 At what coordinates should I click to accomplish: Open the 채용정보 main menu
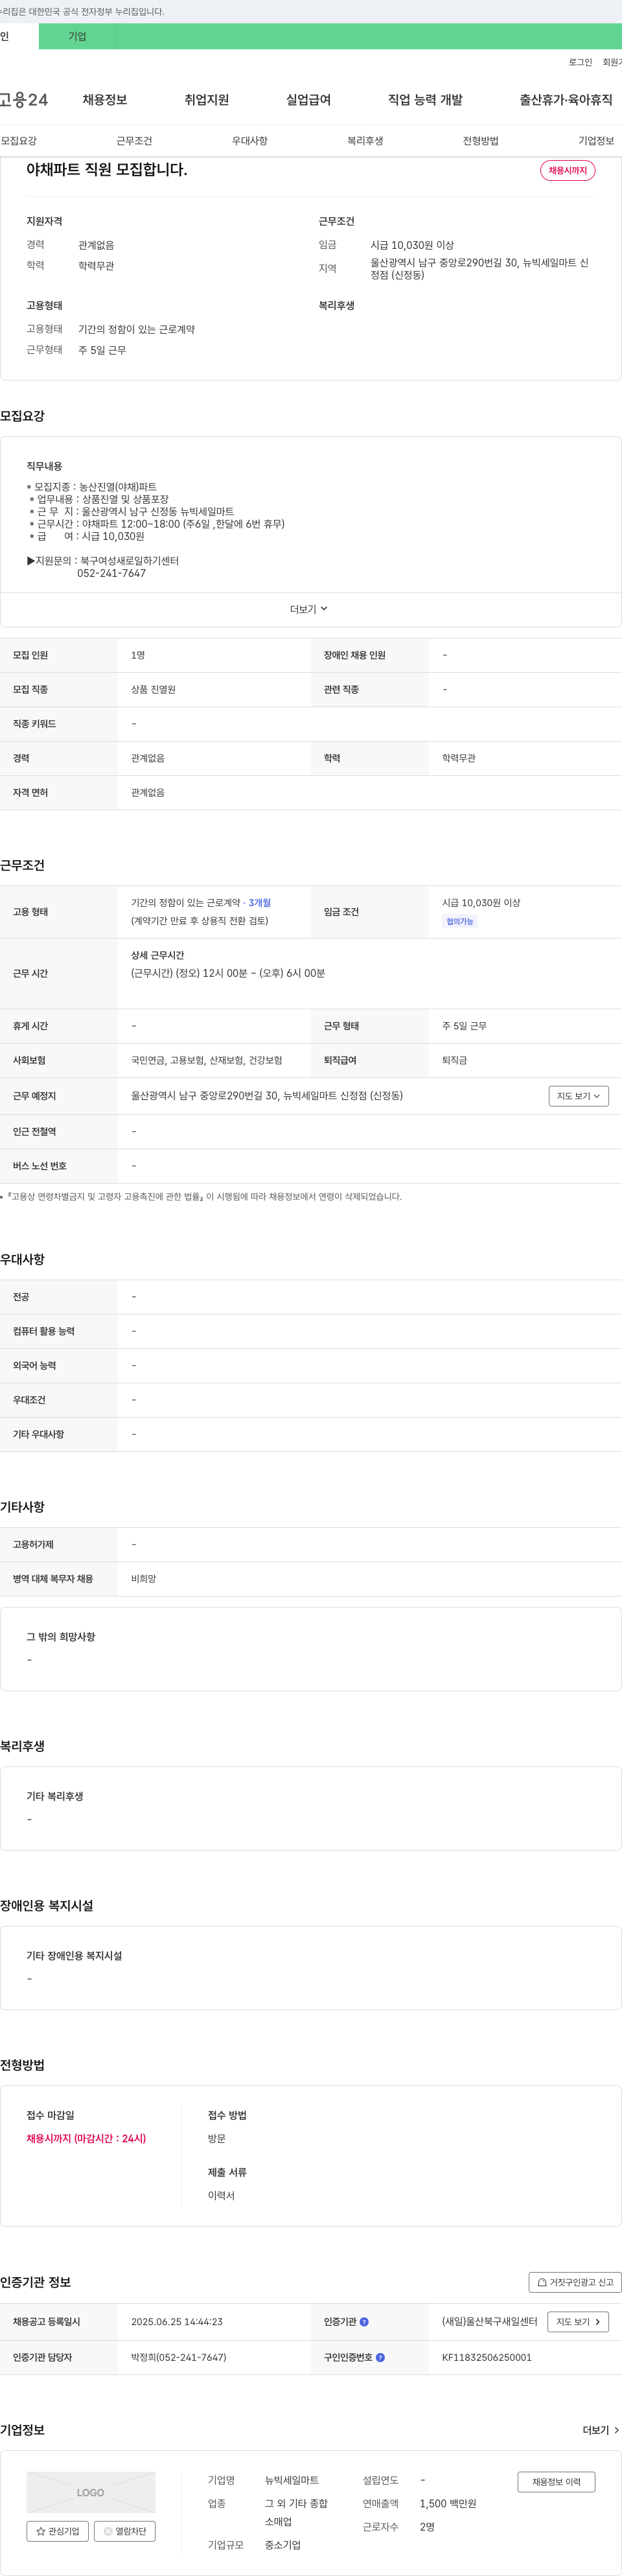click(105, 100)
